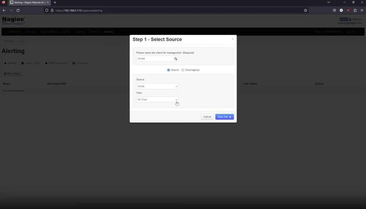Screen dimensions: 366x209
Task: Click the user silhouette icon near Admin badge
Action: point(350,20)
